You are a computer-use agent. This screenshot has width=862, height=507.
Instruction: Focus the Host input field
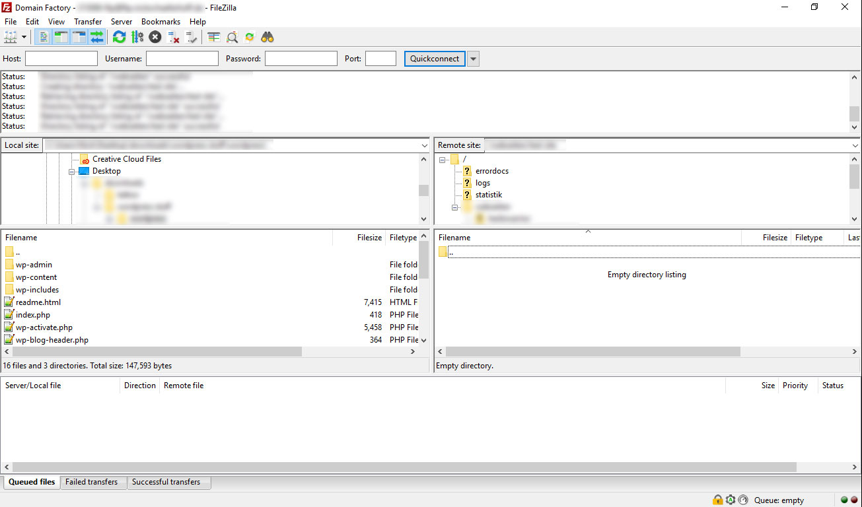[x=61, y=59]
